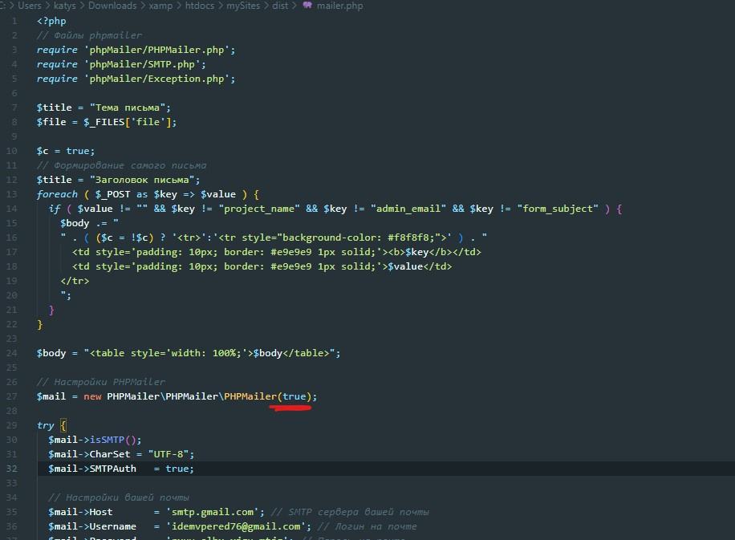Click the first #e9e9e9 border color value
735x540 pixels.
pos(290,252)
